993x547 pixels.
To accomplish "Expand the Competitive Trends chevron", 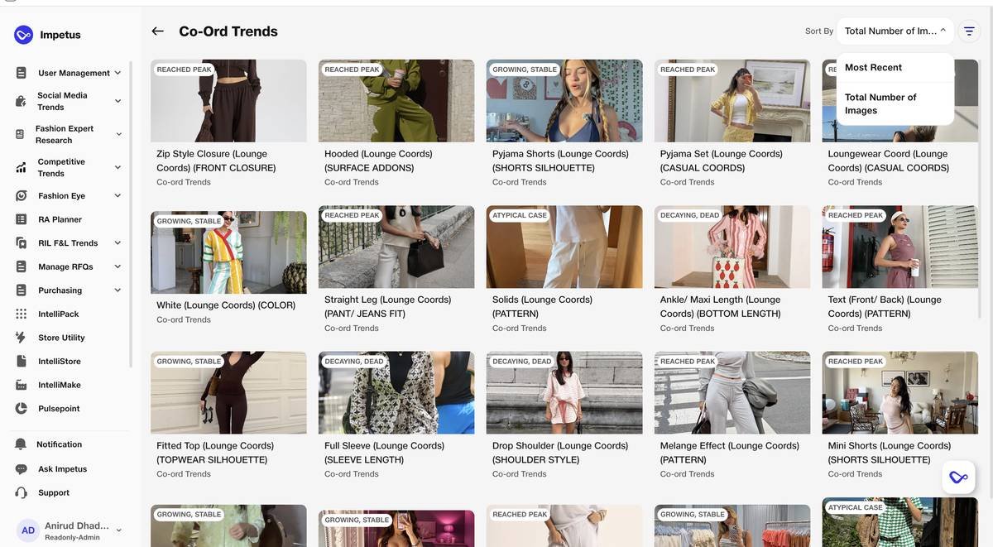I will [x=118, y=167].
